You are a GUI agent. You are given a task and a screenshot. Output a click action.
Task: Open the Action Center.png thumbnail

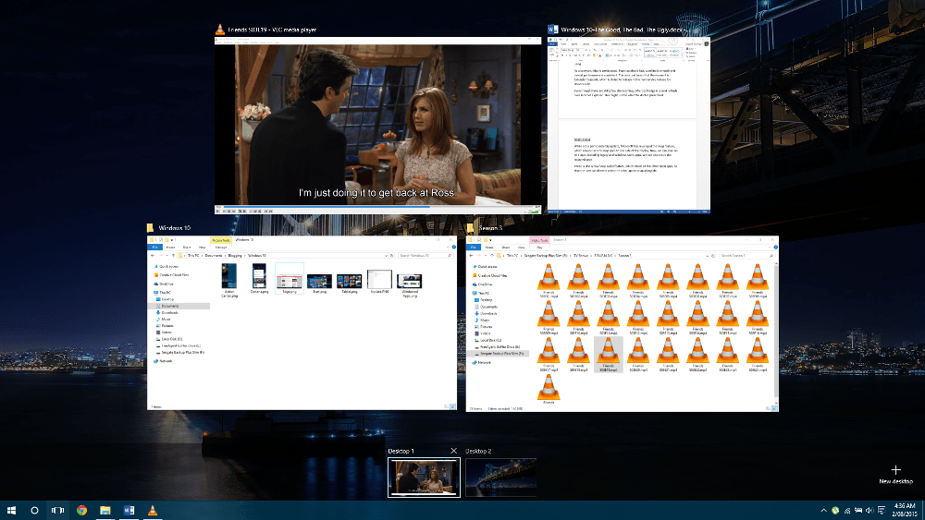(x=228, y=280)
